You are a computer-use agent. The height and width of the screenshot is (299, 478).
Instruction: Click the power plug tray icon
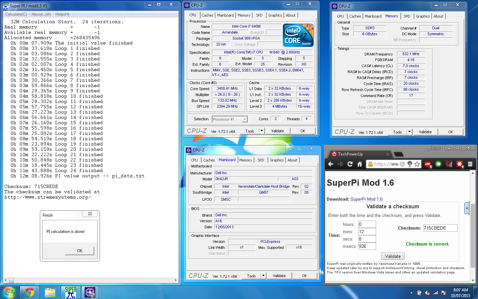tap(419, 293)
